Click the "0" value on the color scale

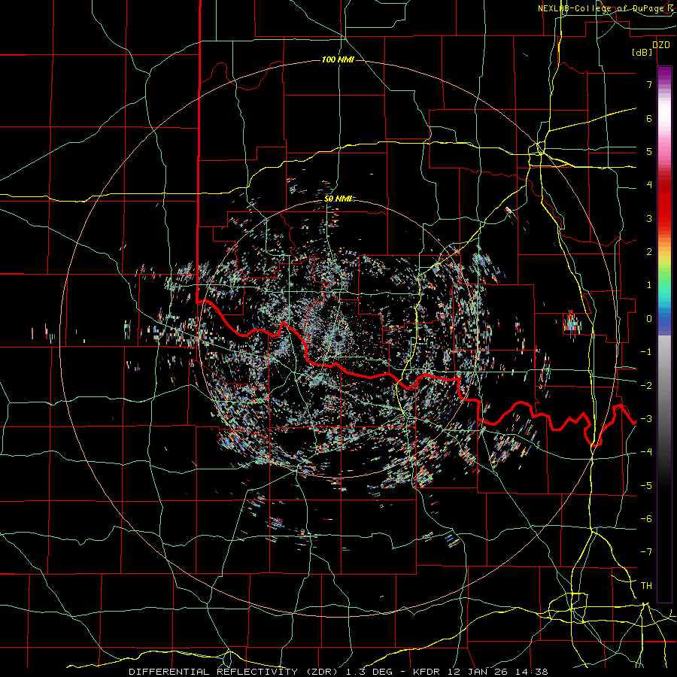click(x=649, y=319)
